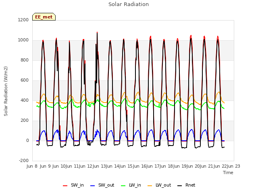258x193 pixels.
Task: Click the 1200 y-axis tick label
Action: 23,20
